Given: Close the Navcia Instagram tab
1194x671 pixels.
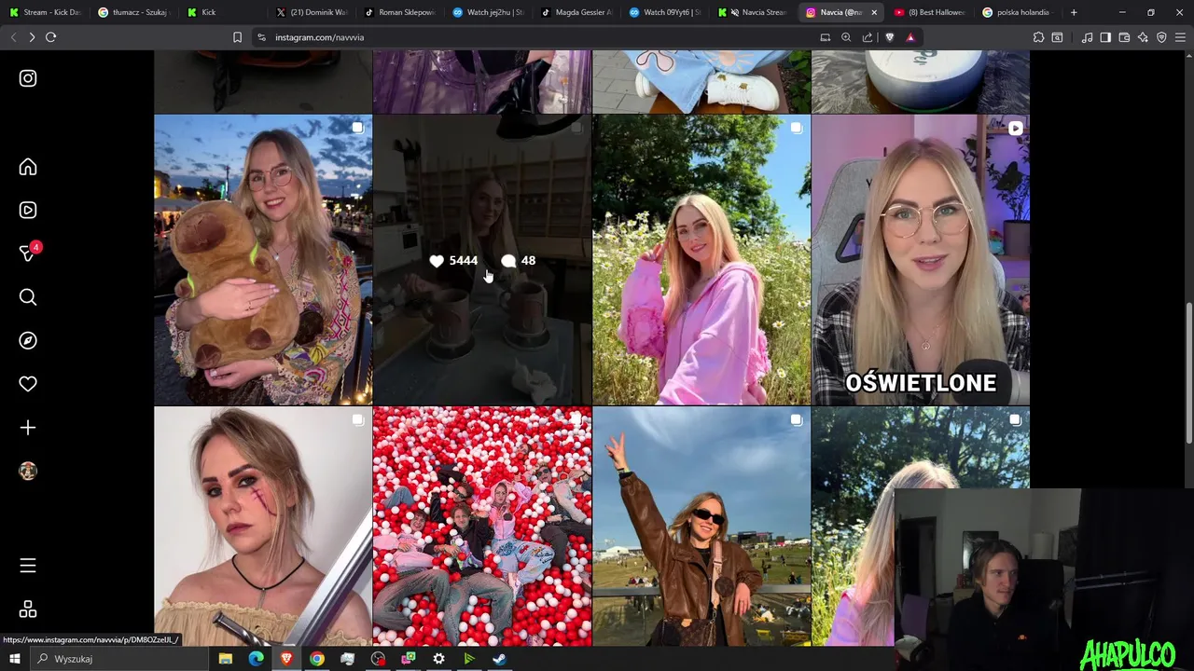Looking at the screenshot, I should point(874,12).
